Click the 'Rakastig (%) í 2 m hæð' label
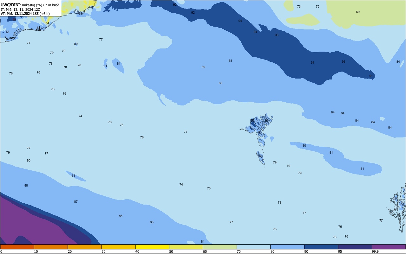 point(40,5)
